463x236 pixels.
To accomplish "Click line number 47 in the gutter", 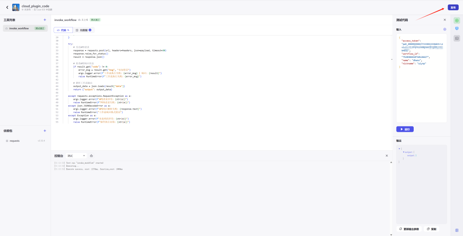I will [x=57, y=96].
